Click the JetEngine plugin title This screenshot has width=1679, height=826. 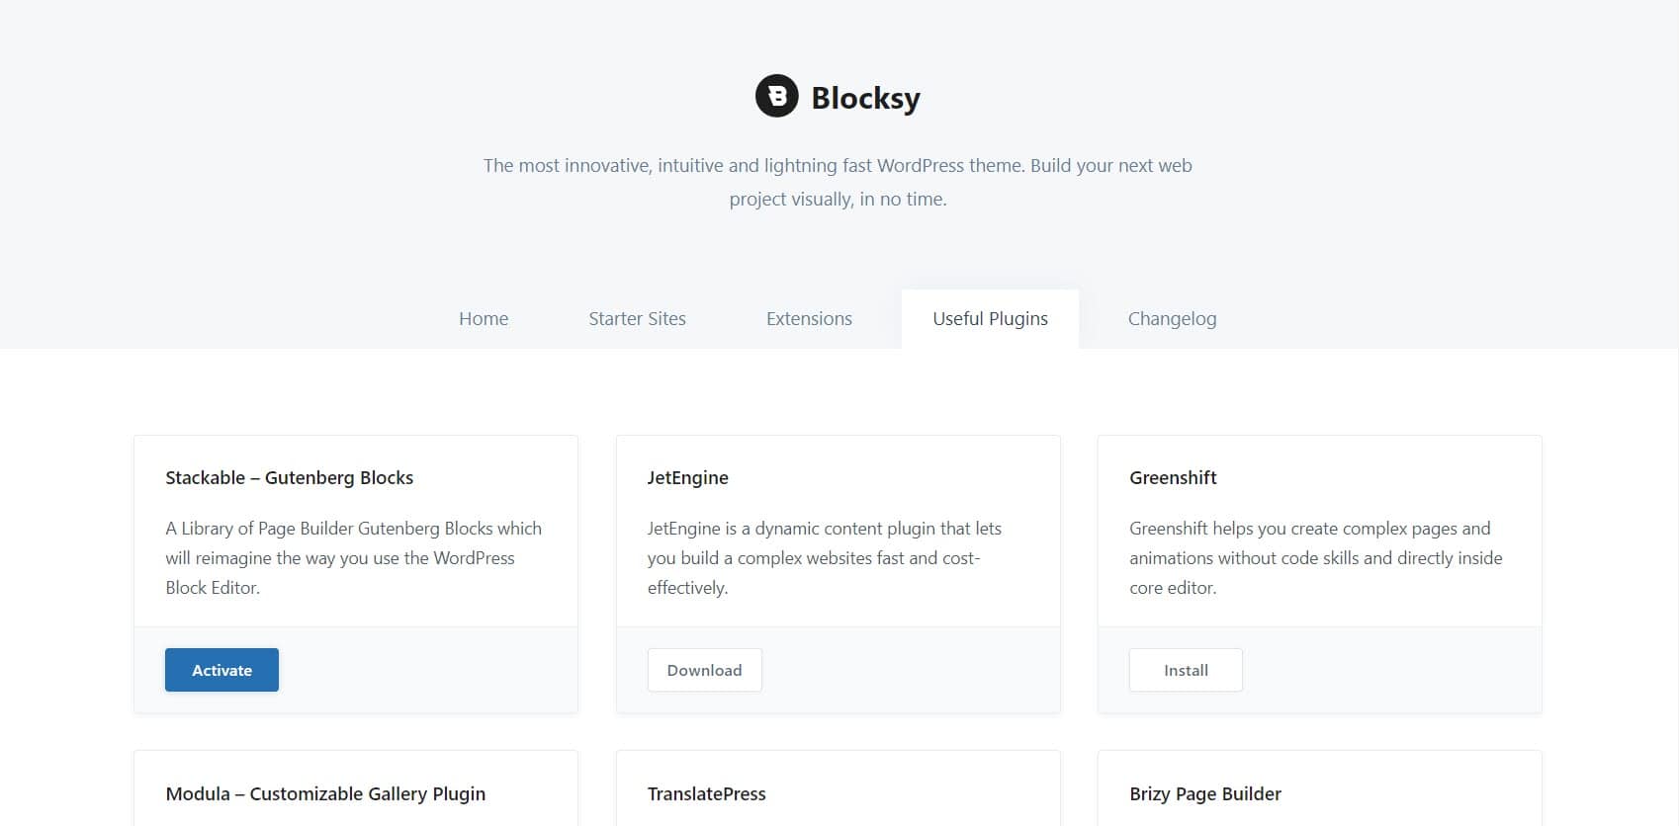coord(688,477)
